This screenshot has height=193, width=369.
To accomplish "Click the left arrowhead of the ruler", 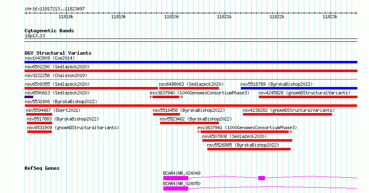I will 26,13.
